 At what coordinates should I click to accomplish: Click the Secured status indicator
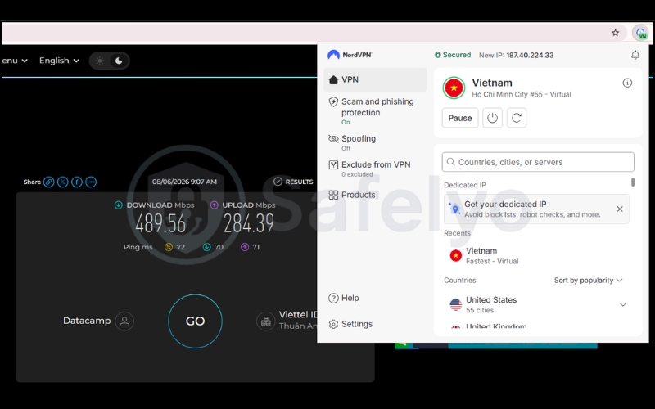point(453,55)
